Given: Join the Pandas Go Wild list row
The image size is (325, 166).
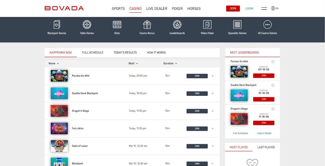Looking at the screenshot, I should (197, 76).
